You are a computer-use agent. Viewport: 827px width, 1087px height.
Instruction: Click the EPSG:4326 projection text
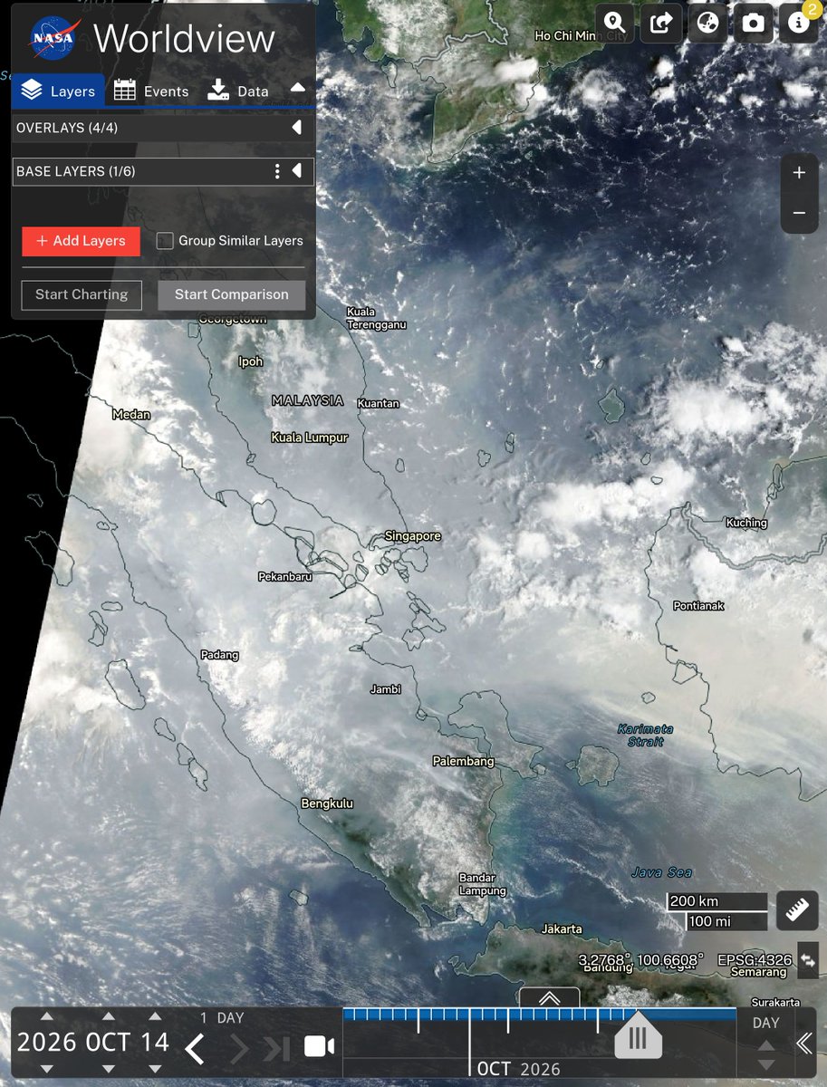point(755,959)
